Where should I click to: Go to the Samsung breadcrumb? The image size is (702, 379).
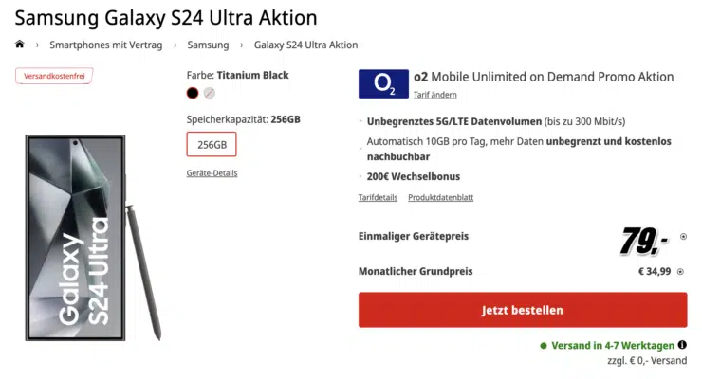[208, 45]
